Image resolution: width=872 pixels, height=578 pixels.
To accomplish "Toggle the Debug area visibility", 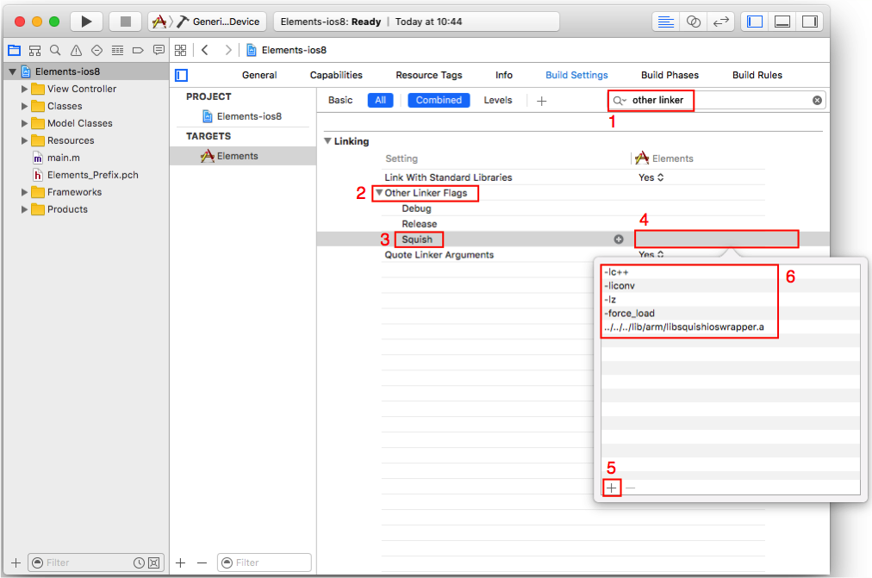I will (x=782, y=22).
